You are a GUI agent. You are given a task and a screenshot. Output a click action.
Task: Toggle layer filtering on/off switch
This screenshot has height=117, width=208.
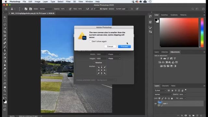[186, 90]
